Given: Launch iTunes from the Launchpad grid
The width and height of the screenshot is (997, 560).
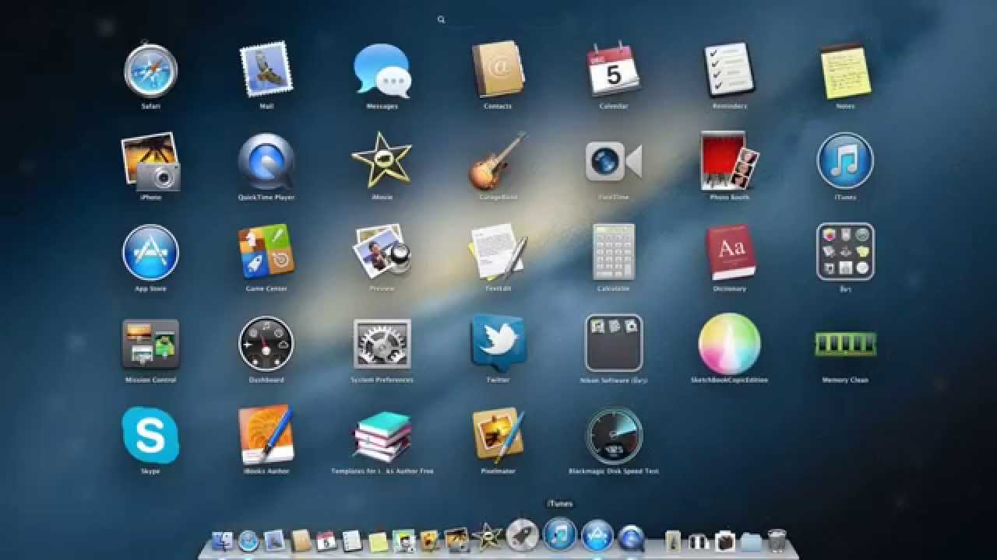Looking at the screenshot, I should pos(845,161).
